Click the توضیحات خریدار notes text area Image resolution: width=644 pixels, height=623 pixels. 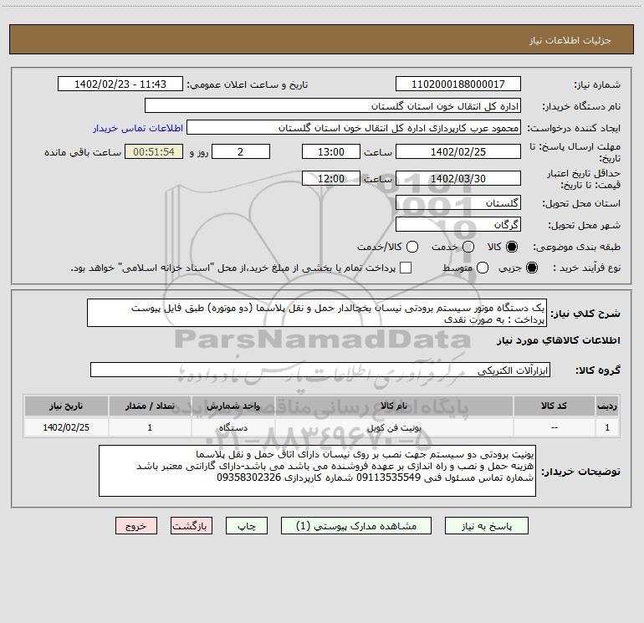[318, 471]
